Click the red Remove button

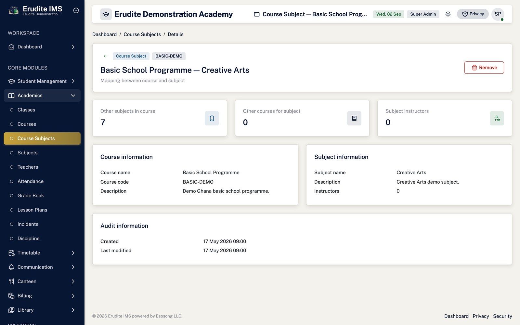point(484,68)
